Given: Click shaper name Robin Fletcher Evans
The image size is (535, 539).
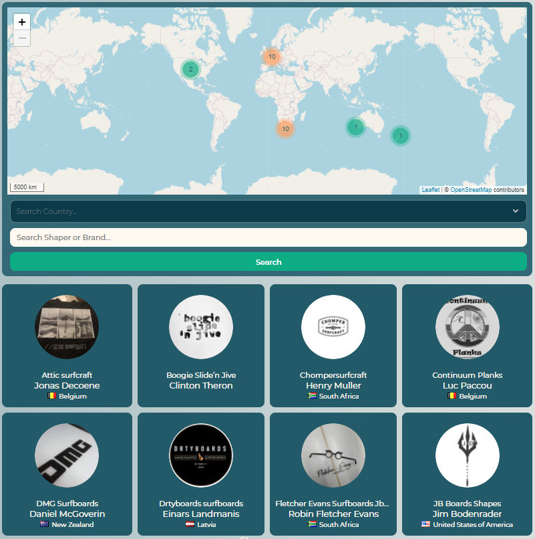Looking at the screenshot, I should [x=333, y=514].
